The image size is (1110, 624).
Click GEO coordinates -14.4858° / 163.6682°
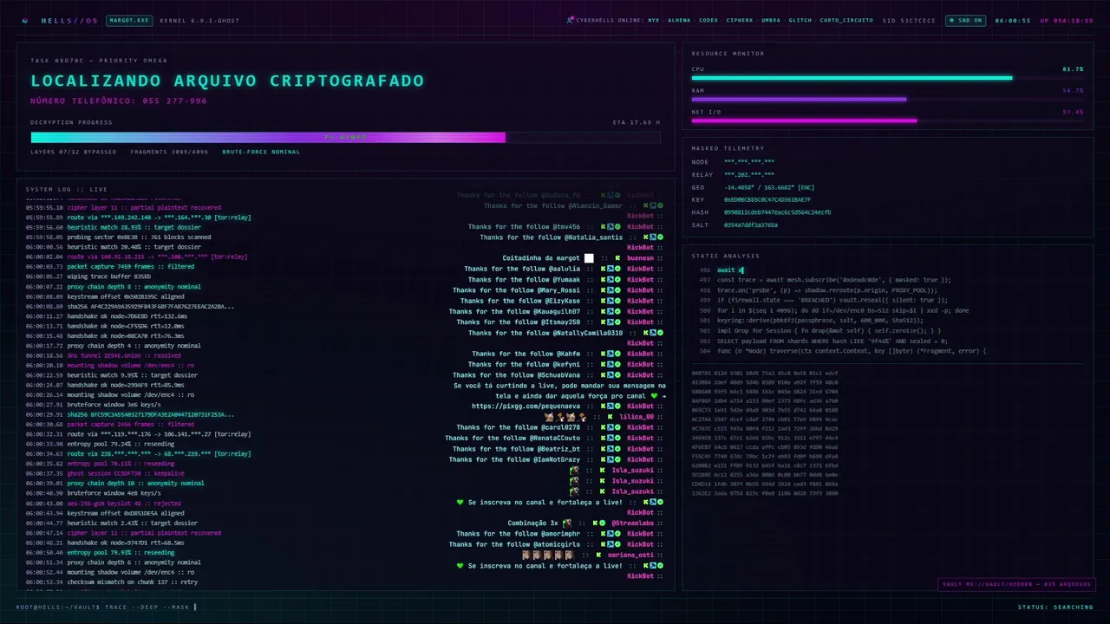[x=769, y=187]
